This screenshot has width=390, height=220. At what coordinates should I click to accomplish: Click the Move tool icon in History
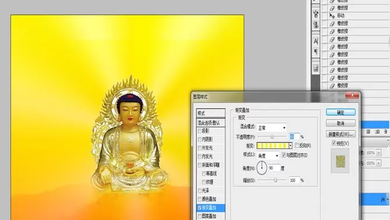pyautogui.click(x=332, y=16)
